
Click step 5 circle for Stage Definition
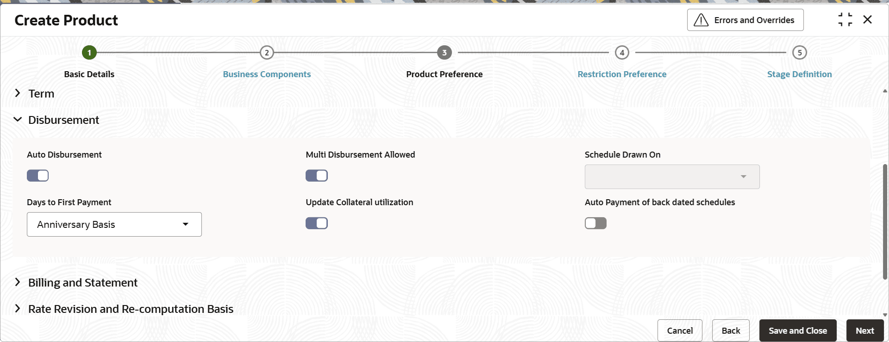800,53
